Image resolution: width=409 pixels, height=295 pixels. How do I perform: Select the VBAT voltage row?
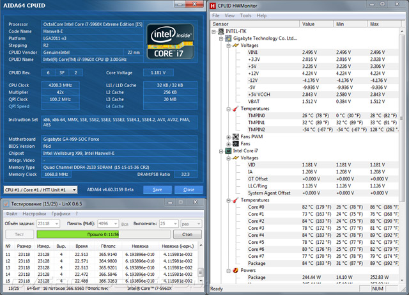coord(323,101)
